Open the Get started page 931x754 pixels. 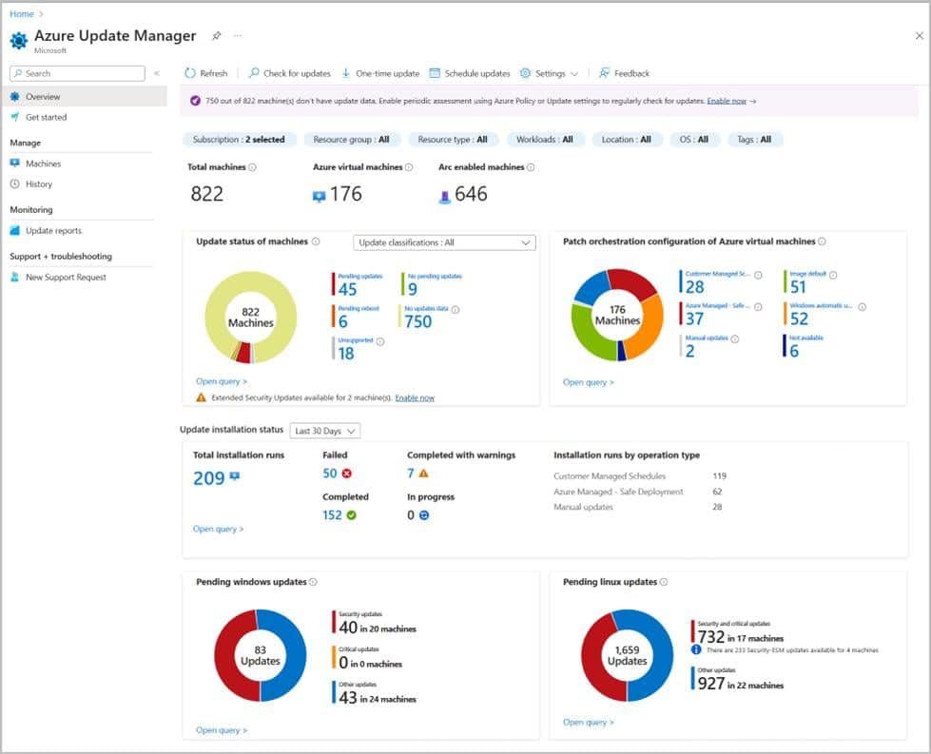[x=46, y=117]
